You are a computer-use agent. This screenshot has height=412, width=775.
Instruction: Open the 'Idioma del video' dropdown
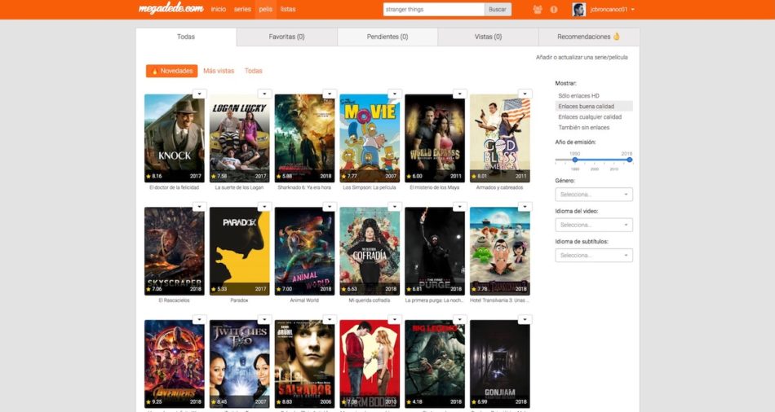click(594, 225)
